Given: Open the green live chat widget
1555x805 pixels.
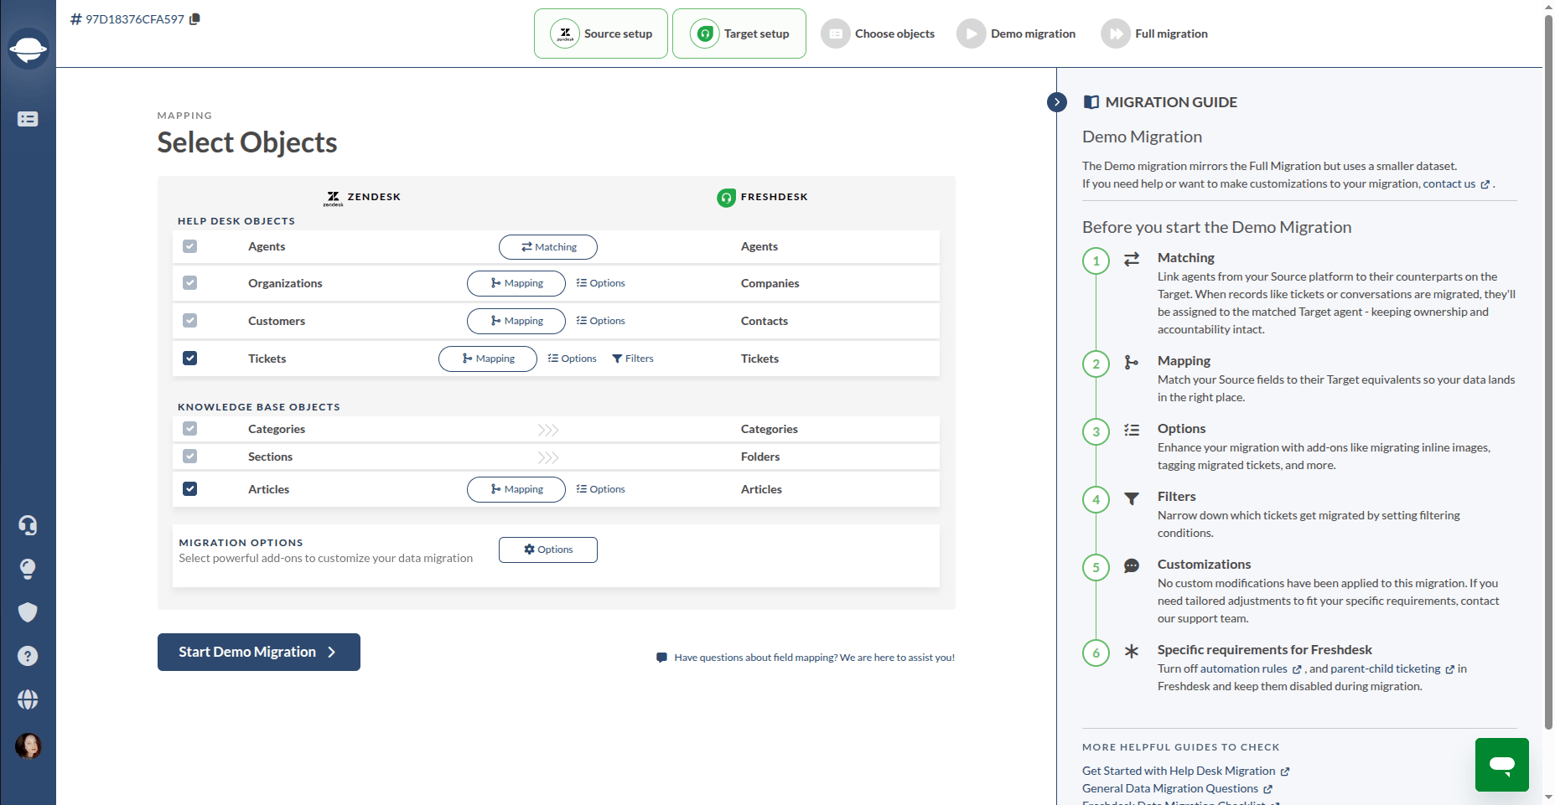Looking at the screenshot, I should click(1502, 765).
